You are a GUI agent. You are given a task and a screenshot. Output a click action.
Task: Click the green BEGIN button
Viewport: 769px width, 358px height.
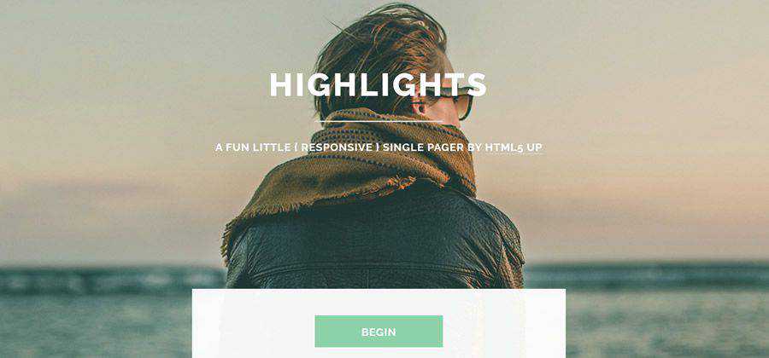(x=379, y=332)
